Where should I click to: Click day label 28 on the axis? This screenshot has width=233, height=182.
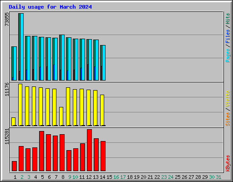point(198,177)
